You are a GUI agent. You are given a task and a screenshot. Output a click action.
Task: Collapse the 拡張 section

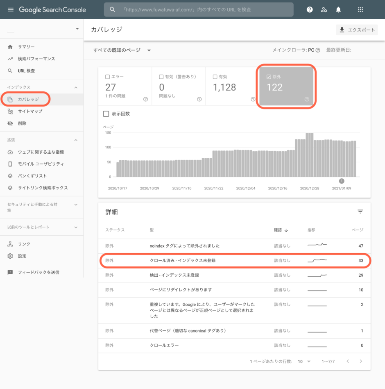[76, 140]
